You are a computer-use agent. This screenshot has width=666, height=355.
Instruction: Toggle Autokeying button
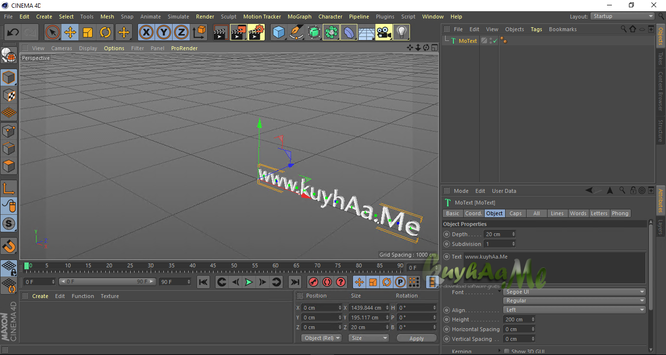tap(327, 282)
